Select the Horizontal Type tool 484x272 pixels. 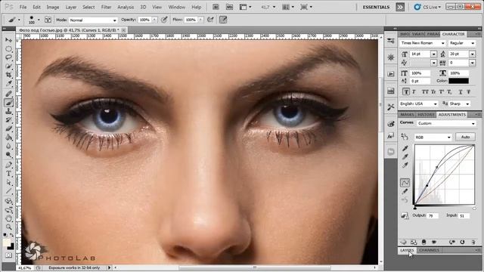8,174
